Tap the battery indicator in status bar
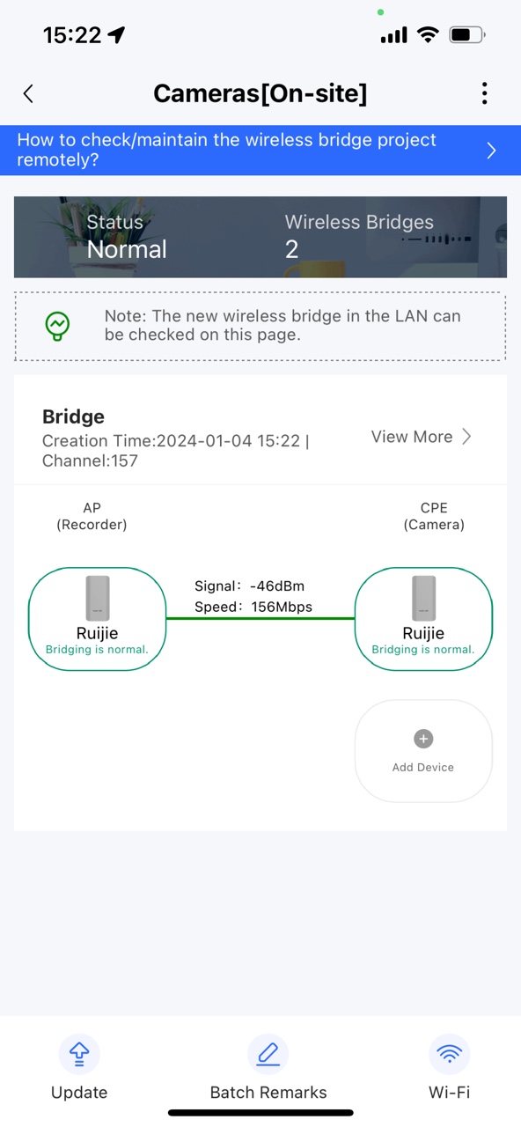This screenshot has width=521, height=1127. point(467,34)
